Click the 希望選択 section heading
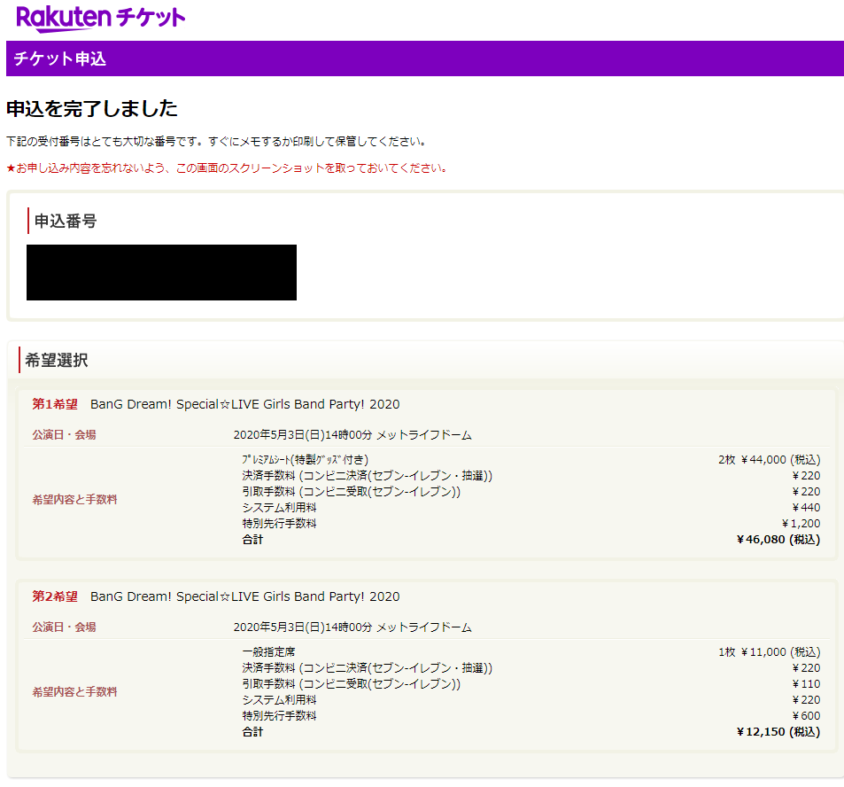844x787 pixels. (x=57, y=360)
